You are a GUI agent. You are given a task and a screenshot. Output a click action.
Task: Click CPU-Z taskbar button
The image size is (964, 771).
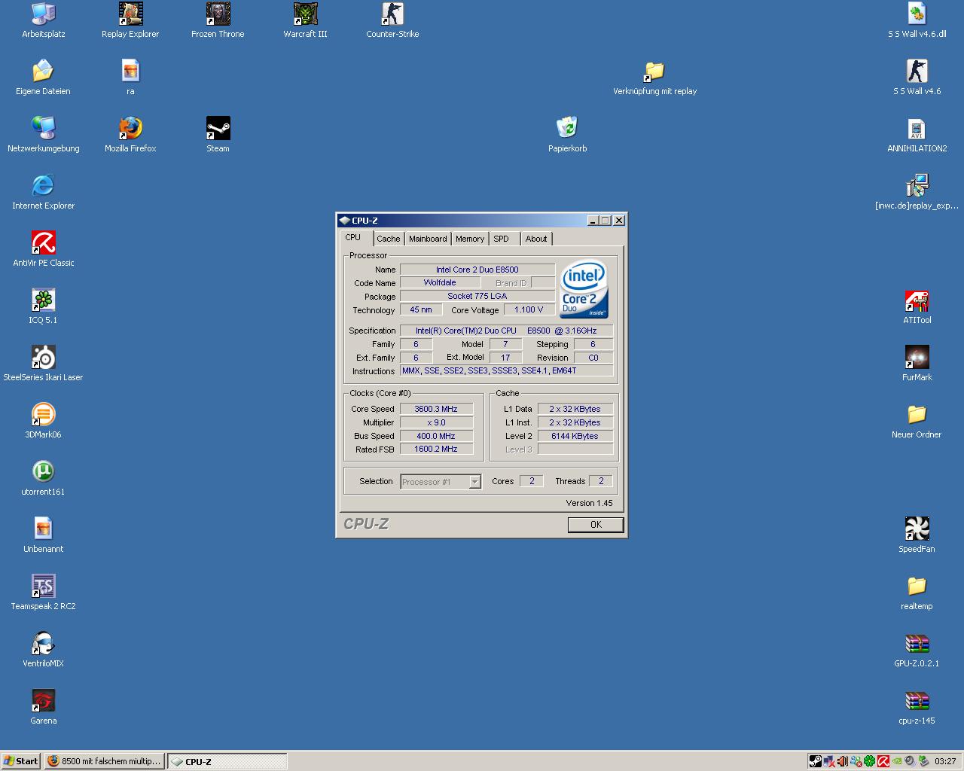pyautogui.click(x=227, y=761)
